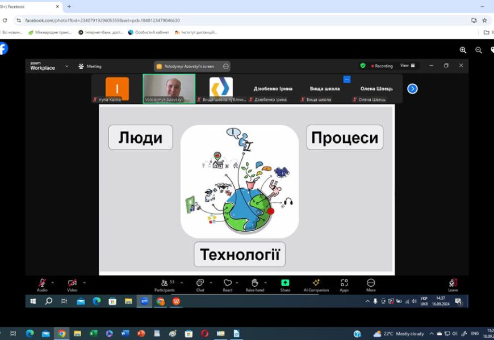Open AI Companion in Zoom

[x=316, y=283]
